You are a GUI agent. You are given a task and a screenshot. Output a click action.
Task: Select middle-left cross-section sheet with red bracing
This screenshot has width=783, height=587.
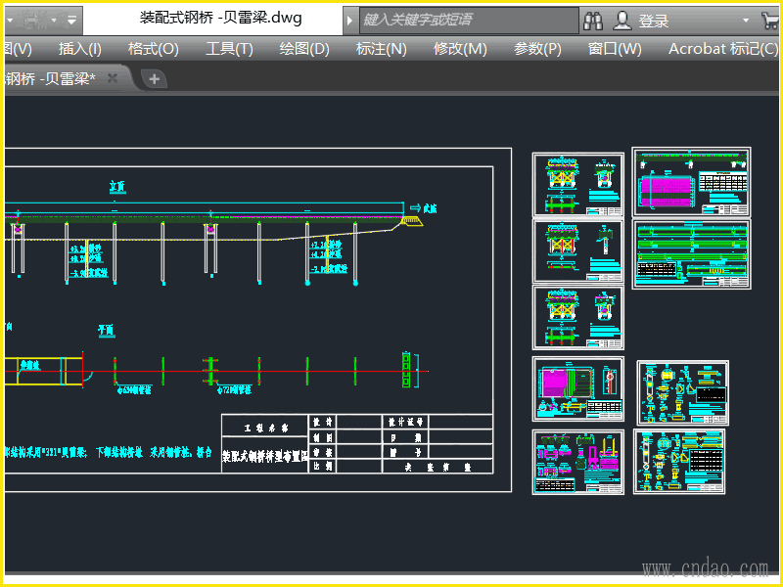[x=577, y=251]
